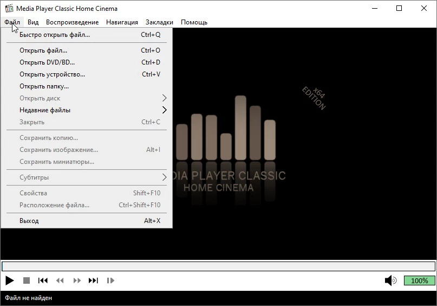The image size is (437, 306).
Task: Click the Stop playback button
Action: (x=26, y=280)
